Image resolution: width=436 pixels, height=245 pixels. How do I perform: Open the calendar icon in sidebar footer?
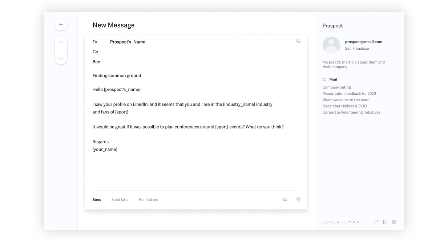pyautogui.click(x=385, y=222)
